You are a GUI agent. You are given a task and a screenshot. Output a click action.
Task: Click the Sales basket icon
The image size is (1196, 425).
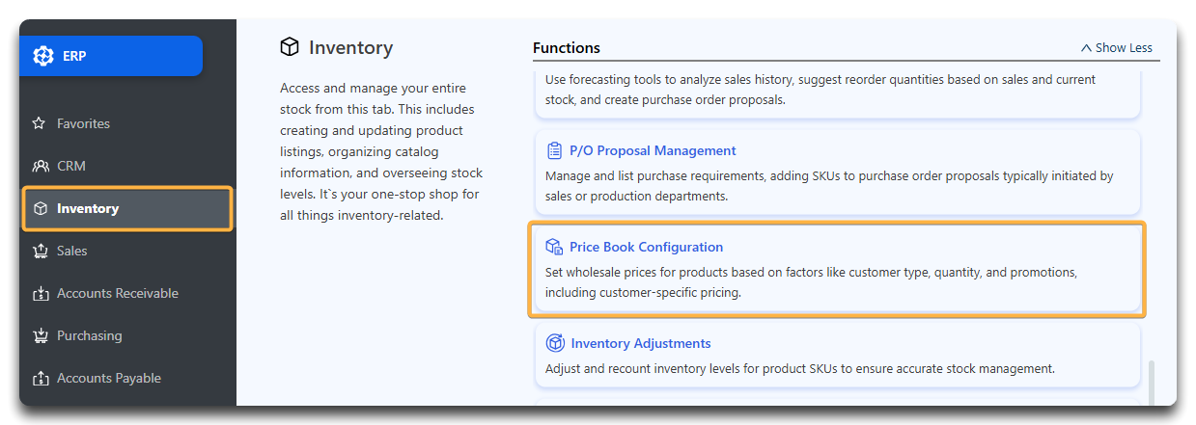40,251
